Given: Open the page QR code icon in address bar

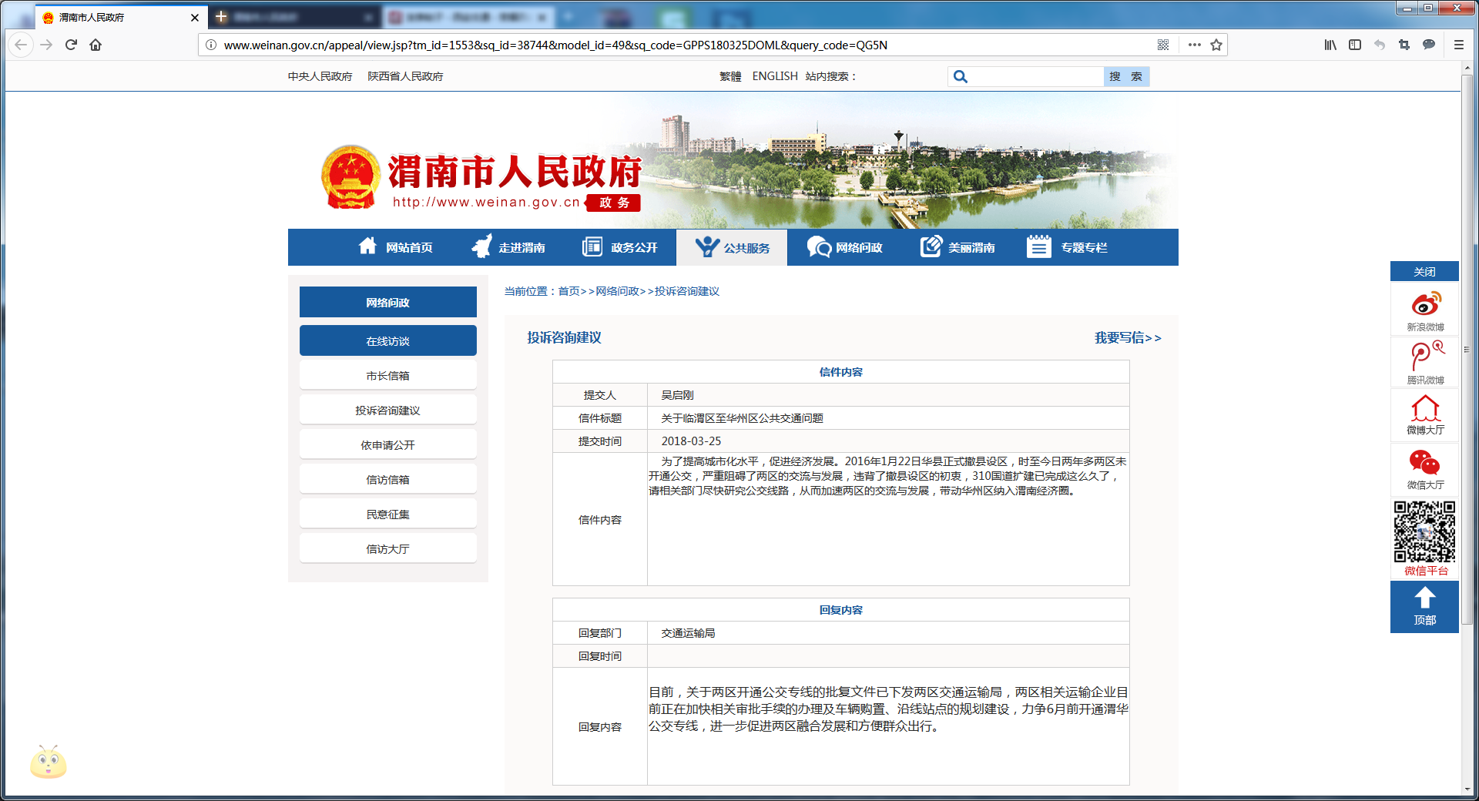Looking at the screenshot, I should click(x=1163, y=45).
